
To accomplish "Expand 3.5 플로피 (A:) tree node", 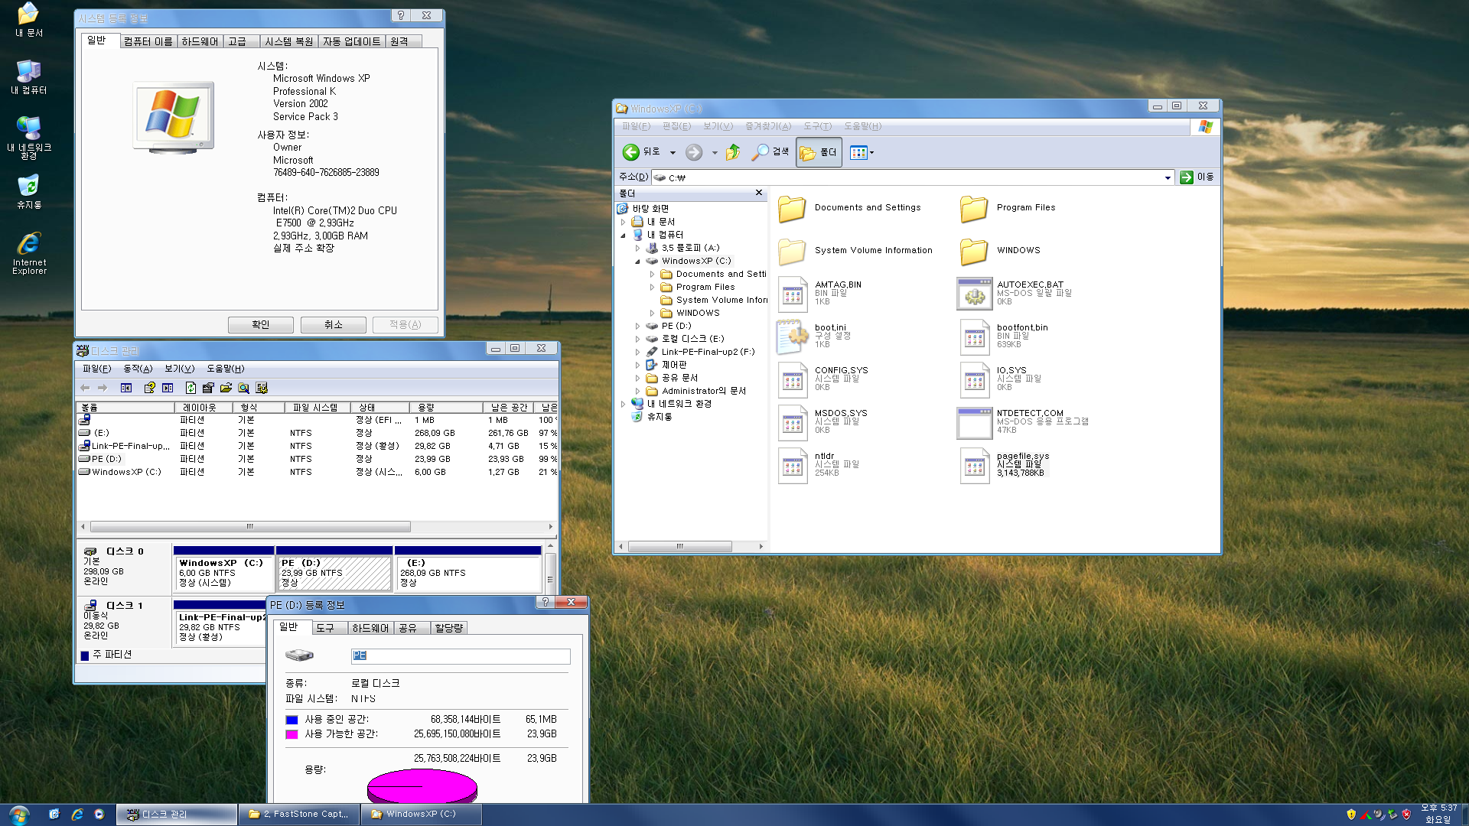I will click(x=637, y=248).
